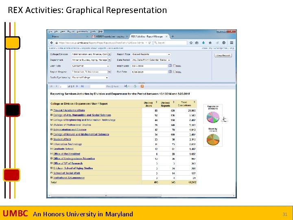Open Begin Date calendar picker icon
Viewport: 293px width, 220px height.
(x=170, y=66)
